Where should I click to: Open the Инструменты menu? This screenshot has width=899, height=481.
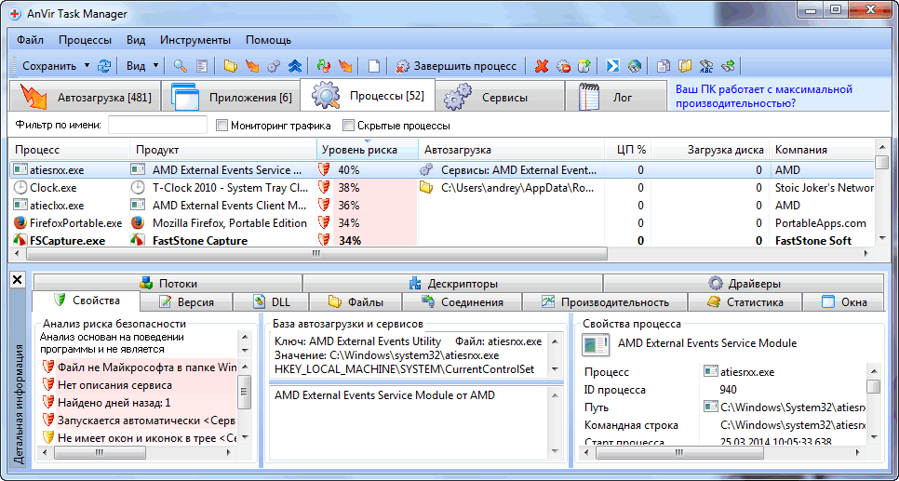tap(195, 40)
